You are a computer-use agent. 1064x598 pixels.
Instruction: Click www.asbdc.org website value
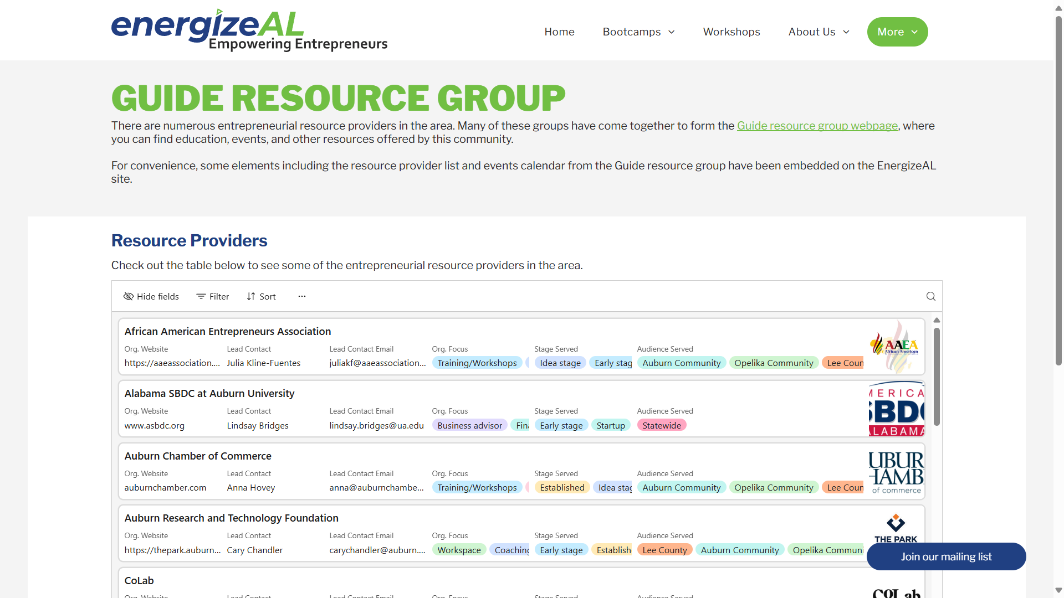coord(155,426)
